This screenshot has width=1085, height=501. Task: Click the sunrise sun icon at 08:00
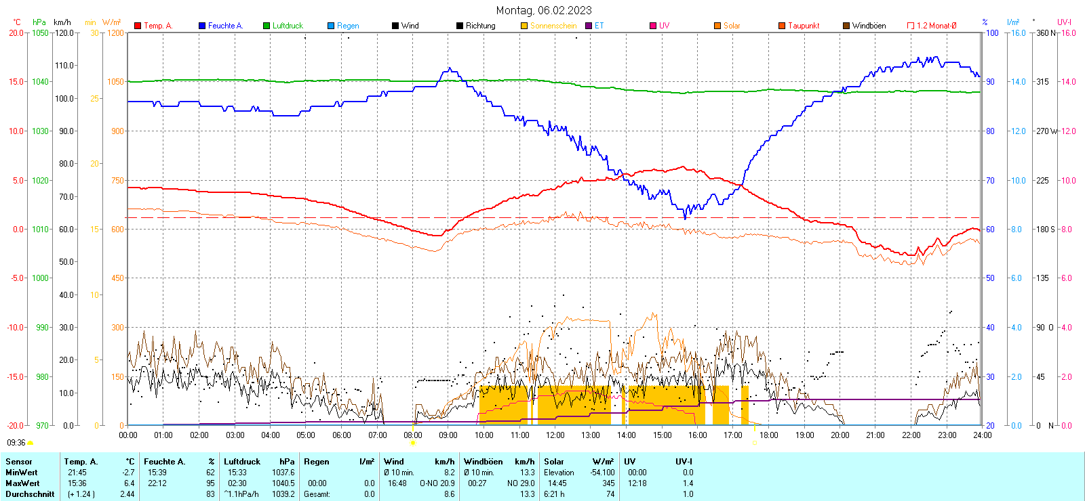[412, 443]
